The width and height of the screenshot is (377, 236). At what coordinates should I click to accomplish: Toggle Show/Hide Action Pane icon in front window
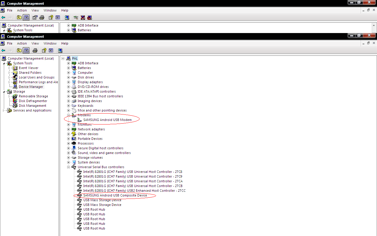(51, 50)
